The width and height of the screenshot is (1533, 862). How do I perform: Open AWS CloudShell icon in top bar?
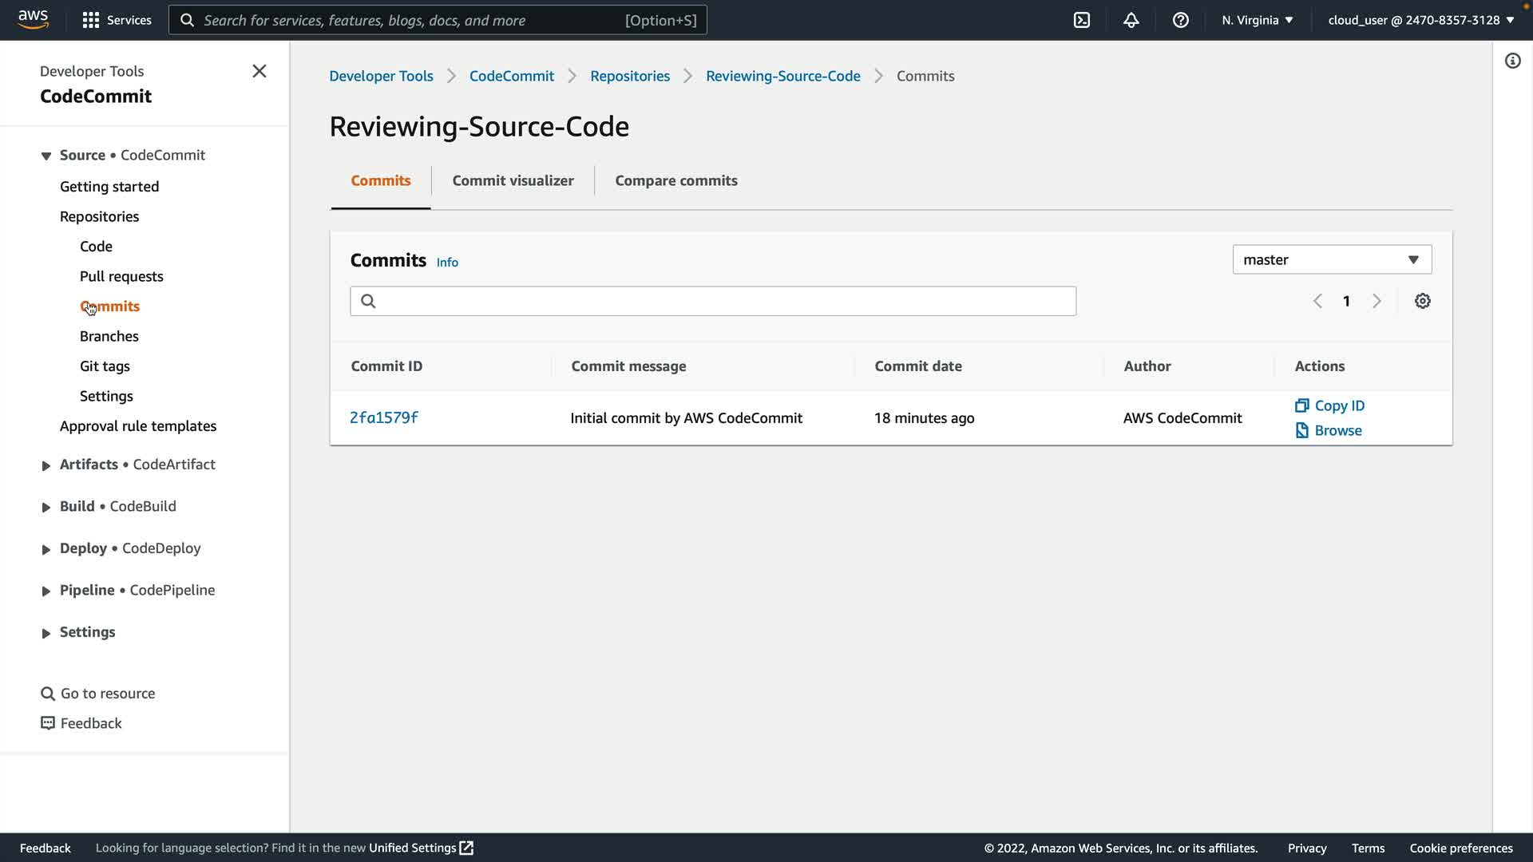click(x=1082, y=20)
